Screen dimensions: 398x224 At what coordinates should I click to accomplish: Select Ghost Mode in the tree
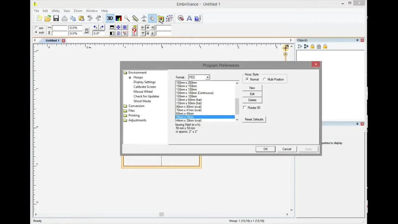(142, 101)
